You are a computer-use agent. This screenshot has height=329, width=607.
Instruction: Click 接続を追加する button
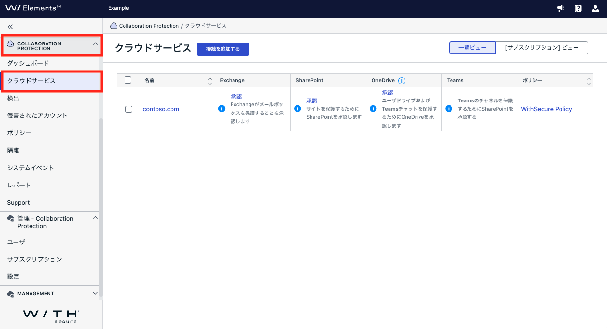[223, 49]
